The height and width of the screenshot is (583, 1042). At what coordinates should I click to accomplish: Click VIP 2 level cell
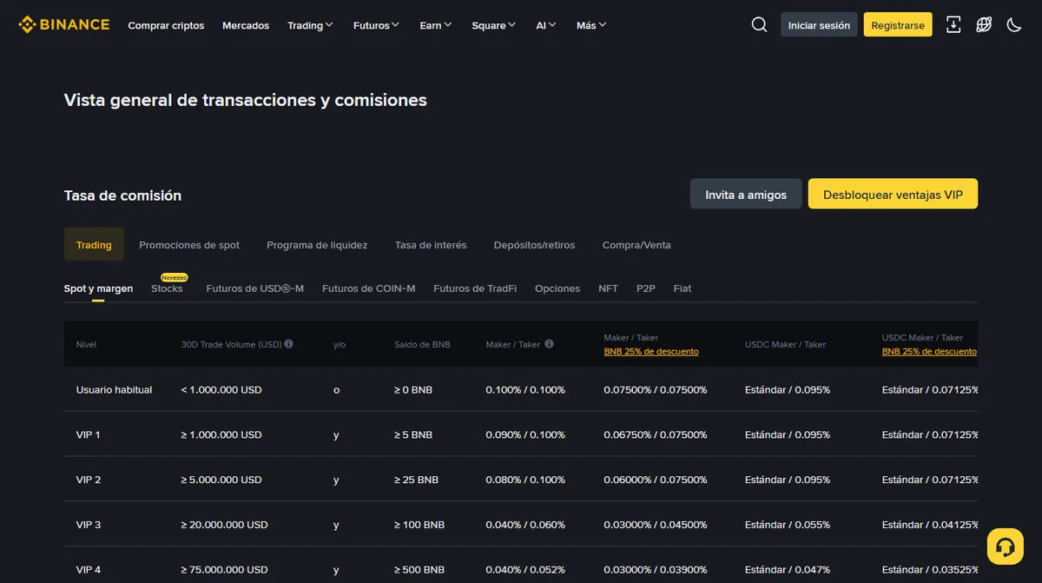coord(89,480)
